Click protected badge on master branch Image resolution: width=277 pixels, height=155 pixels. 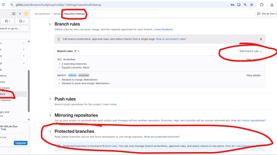[83, 75]
